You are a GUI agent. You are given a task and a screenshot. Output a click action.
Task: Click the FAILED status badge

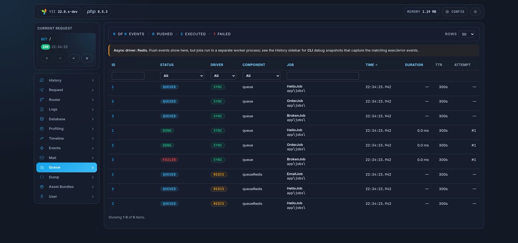tap(169, 160)
